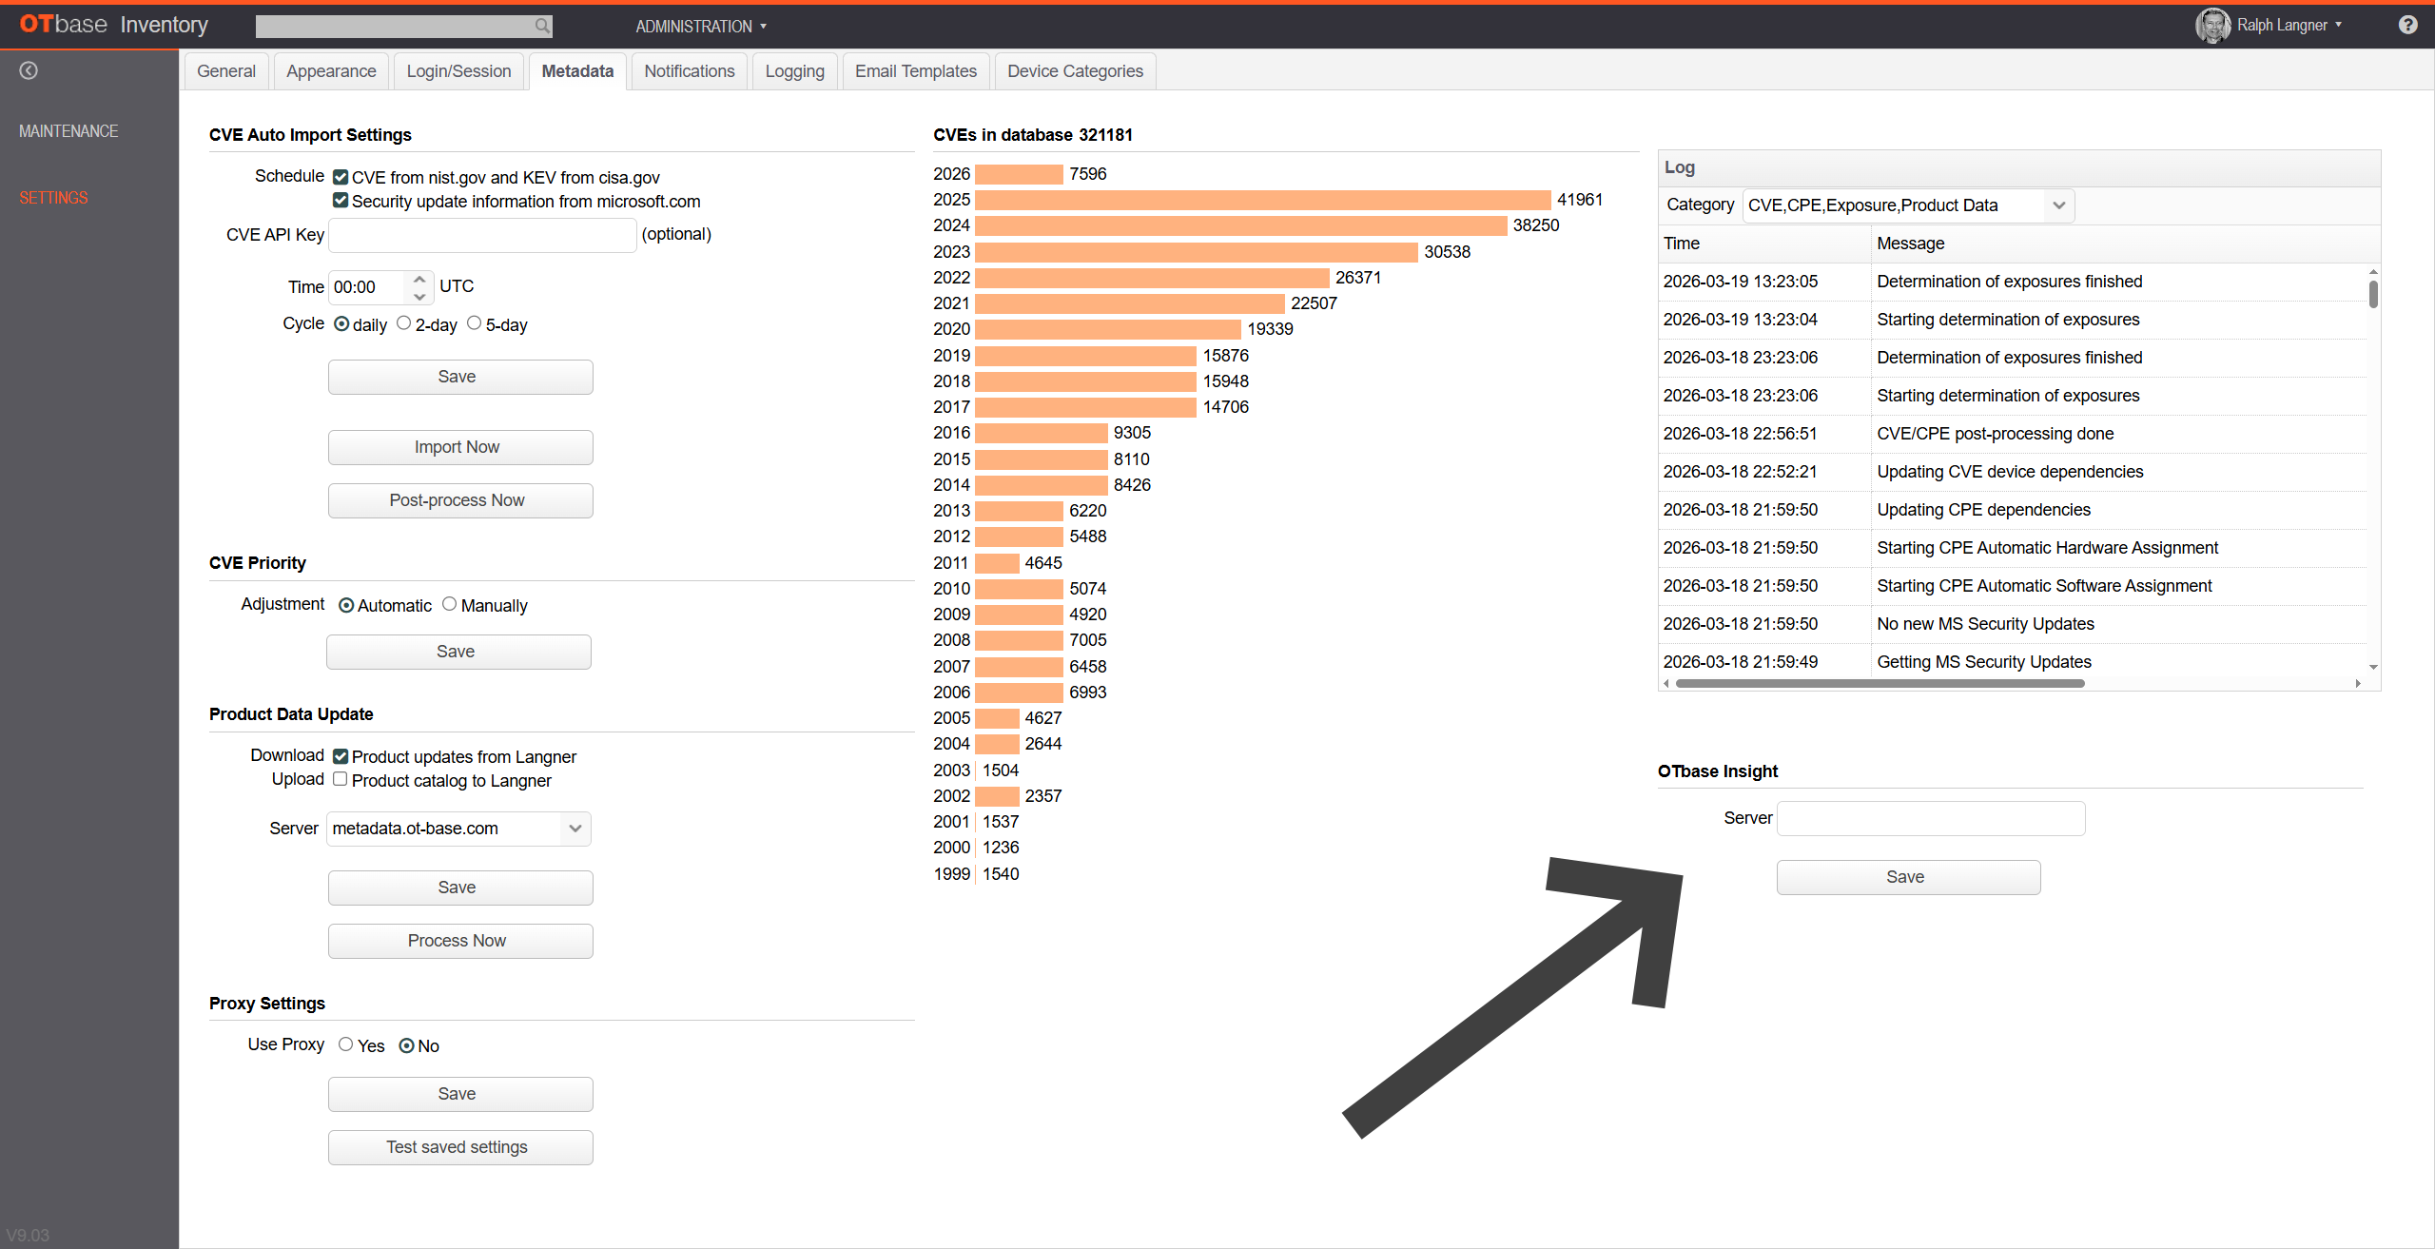The height and width of the screenshot is (1249, 2435).
Task: Open the help question mark icon
Action: tap(2407, 25)
